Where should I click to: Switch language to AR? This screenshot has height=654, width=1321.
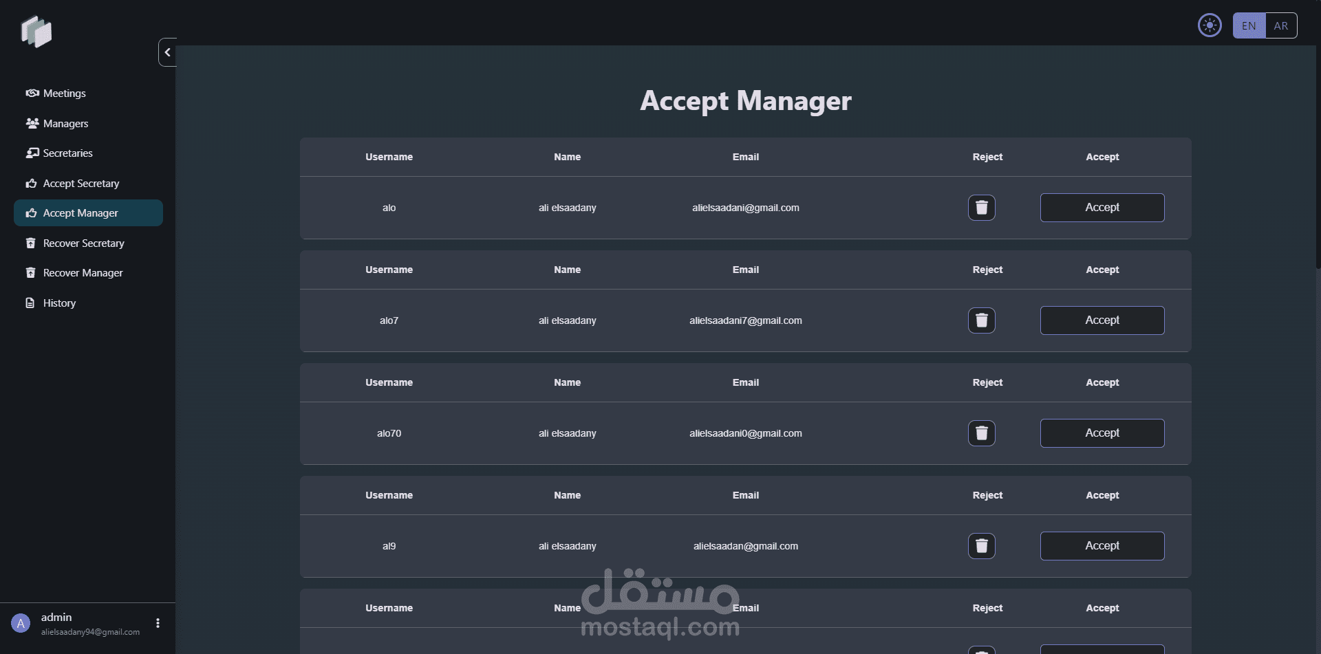[x=1281, y=25]
